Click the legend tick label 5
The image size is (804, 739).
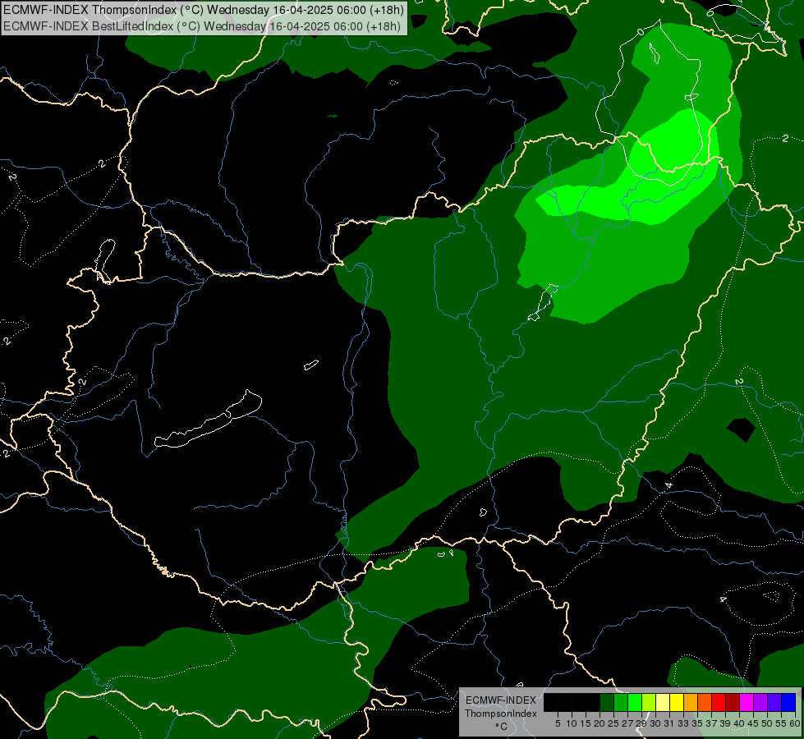[558, 723]
